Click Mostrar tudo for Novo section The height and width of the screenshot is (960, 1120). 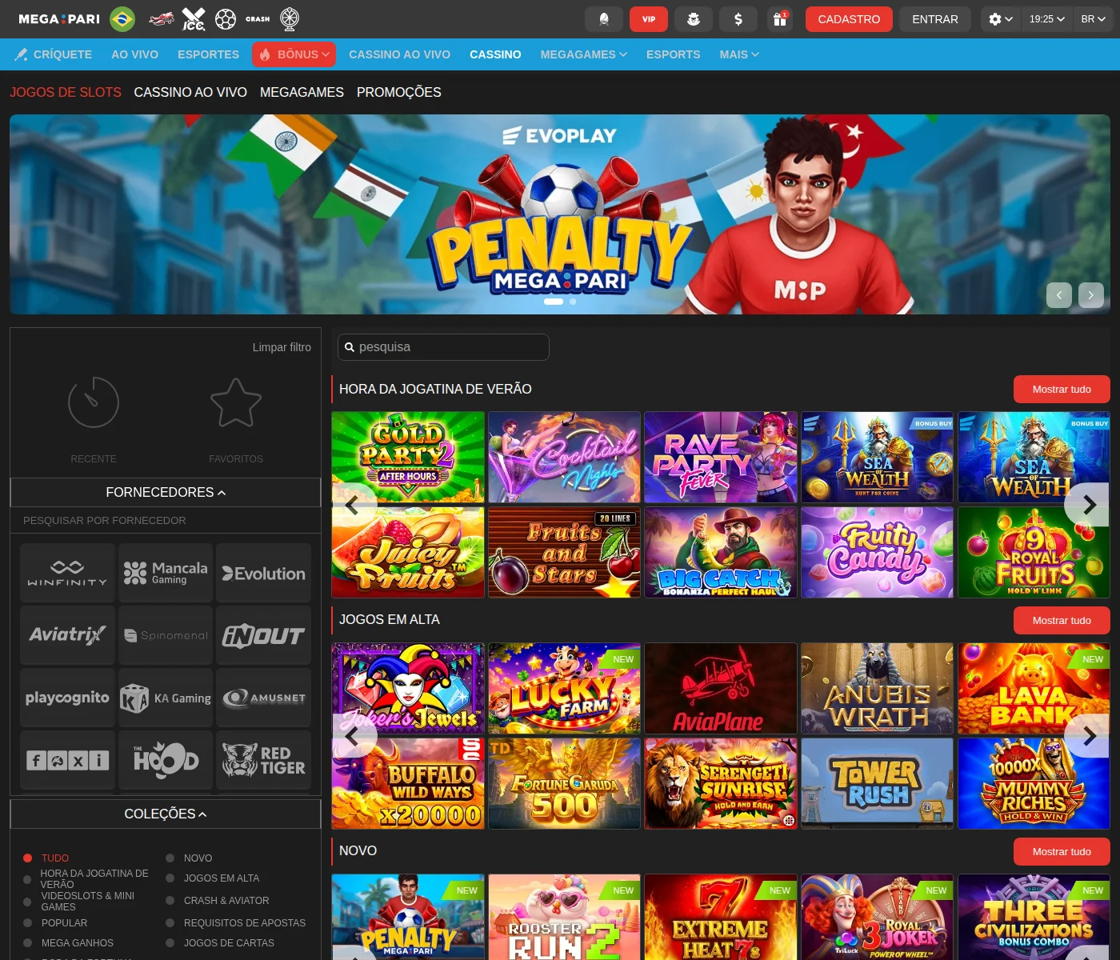tap(1062, 852)
